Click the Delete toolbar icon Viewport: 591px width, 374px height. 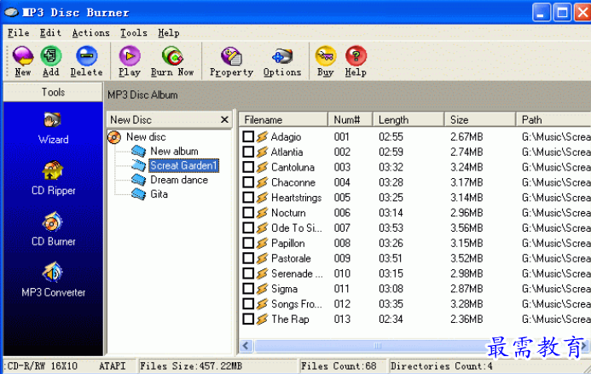86,55
